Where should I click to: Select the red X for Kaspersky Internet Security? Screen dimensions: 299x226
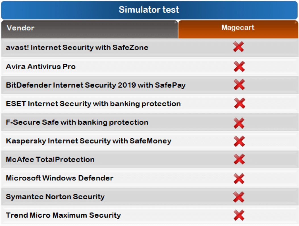(x=239, y=141)
